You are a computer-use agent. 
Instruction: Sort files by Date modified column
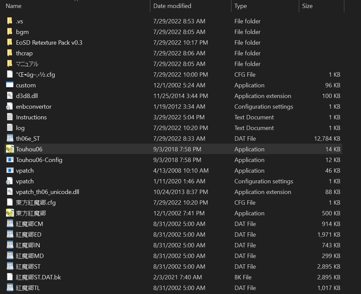(172, 6)
